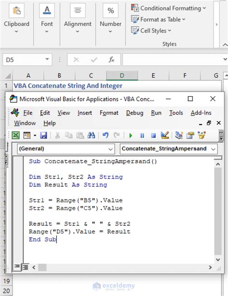Click the VBA window title bar icon
This screenshot has height=296, width=228.
pos(13,99)
